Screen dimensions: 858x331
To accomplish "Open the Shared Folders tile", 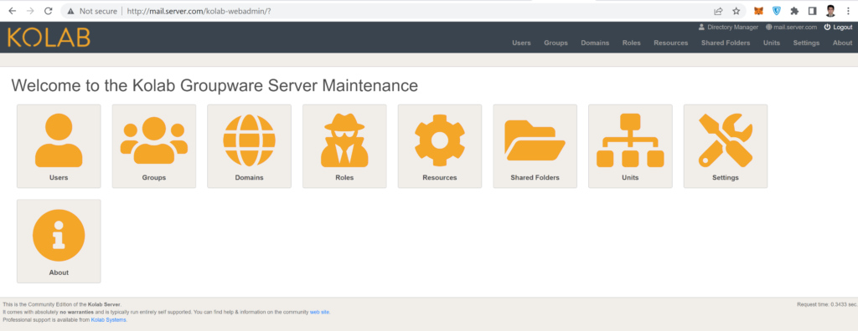I will click(535, 146).
